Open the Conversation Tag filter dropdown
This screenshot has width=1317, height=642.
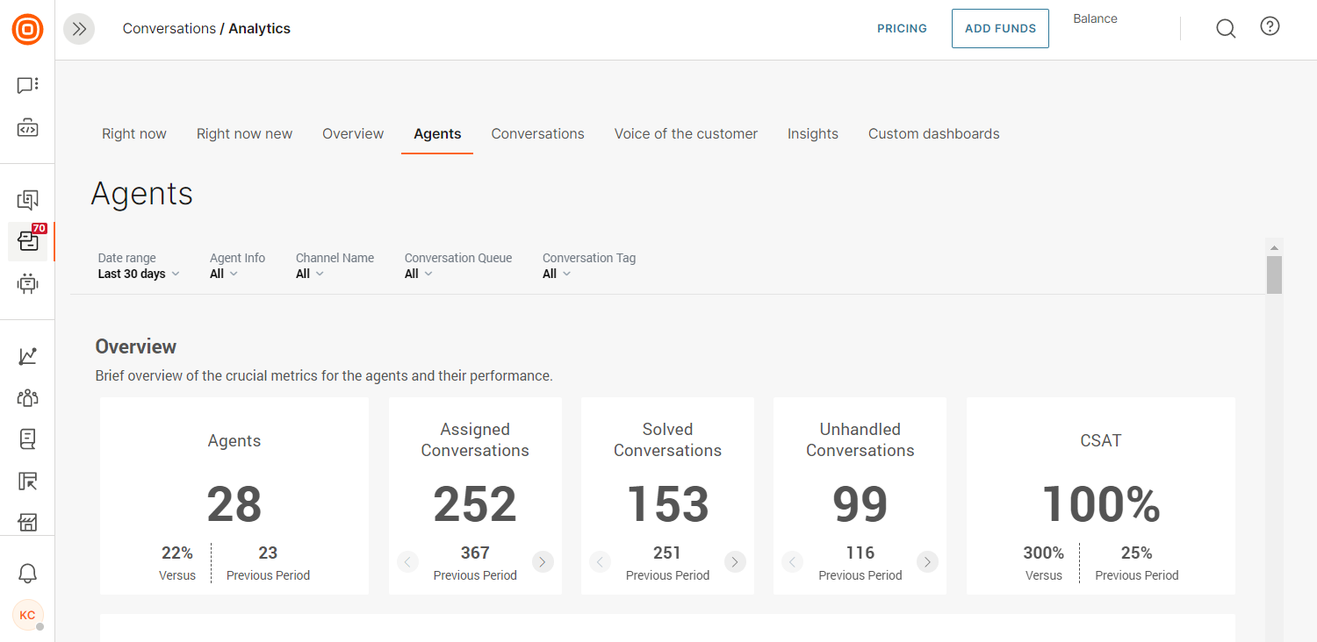556,274
